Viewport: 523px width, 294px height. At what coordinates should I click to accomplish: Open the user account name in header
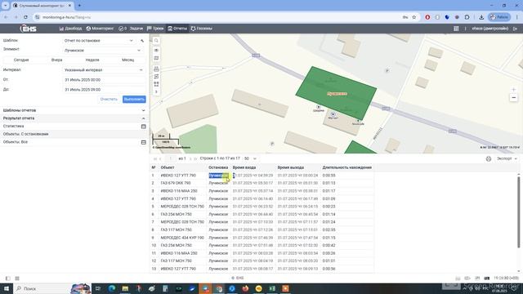tap(490, 29)
